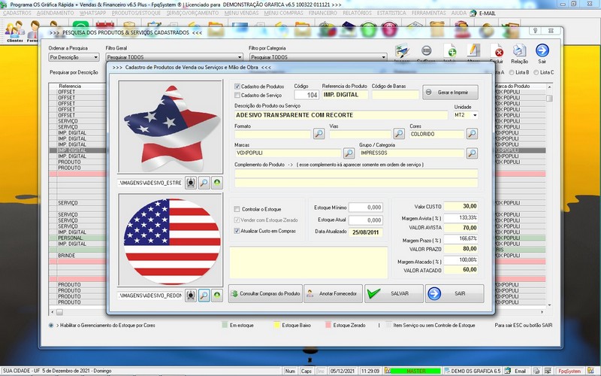Click the star-shaped flag product thumbnail
The width and height of the screenshot is (601, 376).
(x=171, y=127)
